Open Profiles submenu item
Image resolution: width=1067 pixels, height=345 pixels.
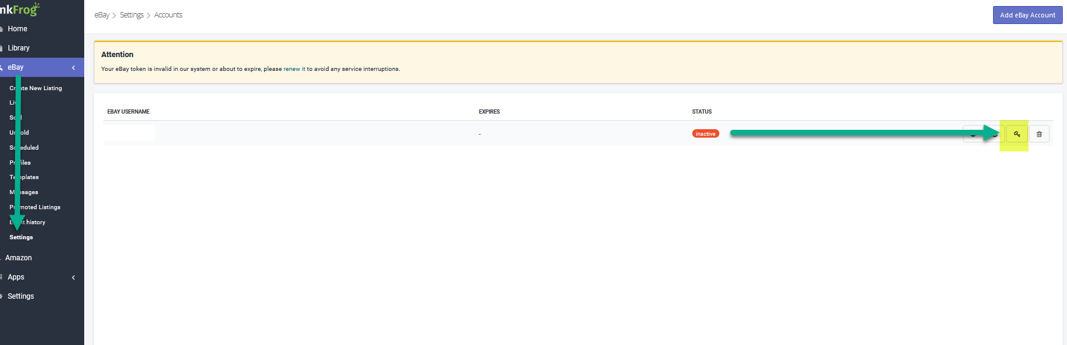click(20, 163)
